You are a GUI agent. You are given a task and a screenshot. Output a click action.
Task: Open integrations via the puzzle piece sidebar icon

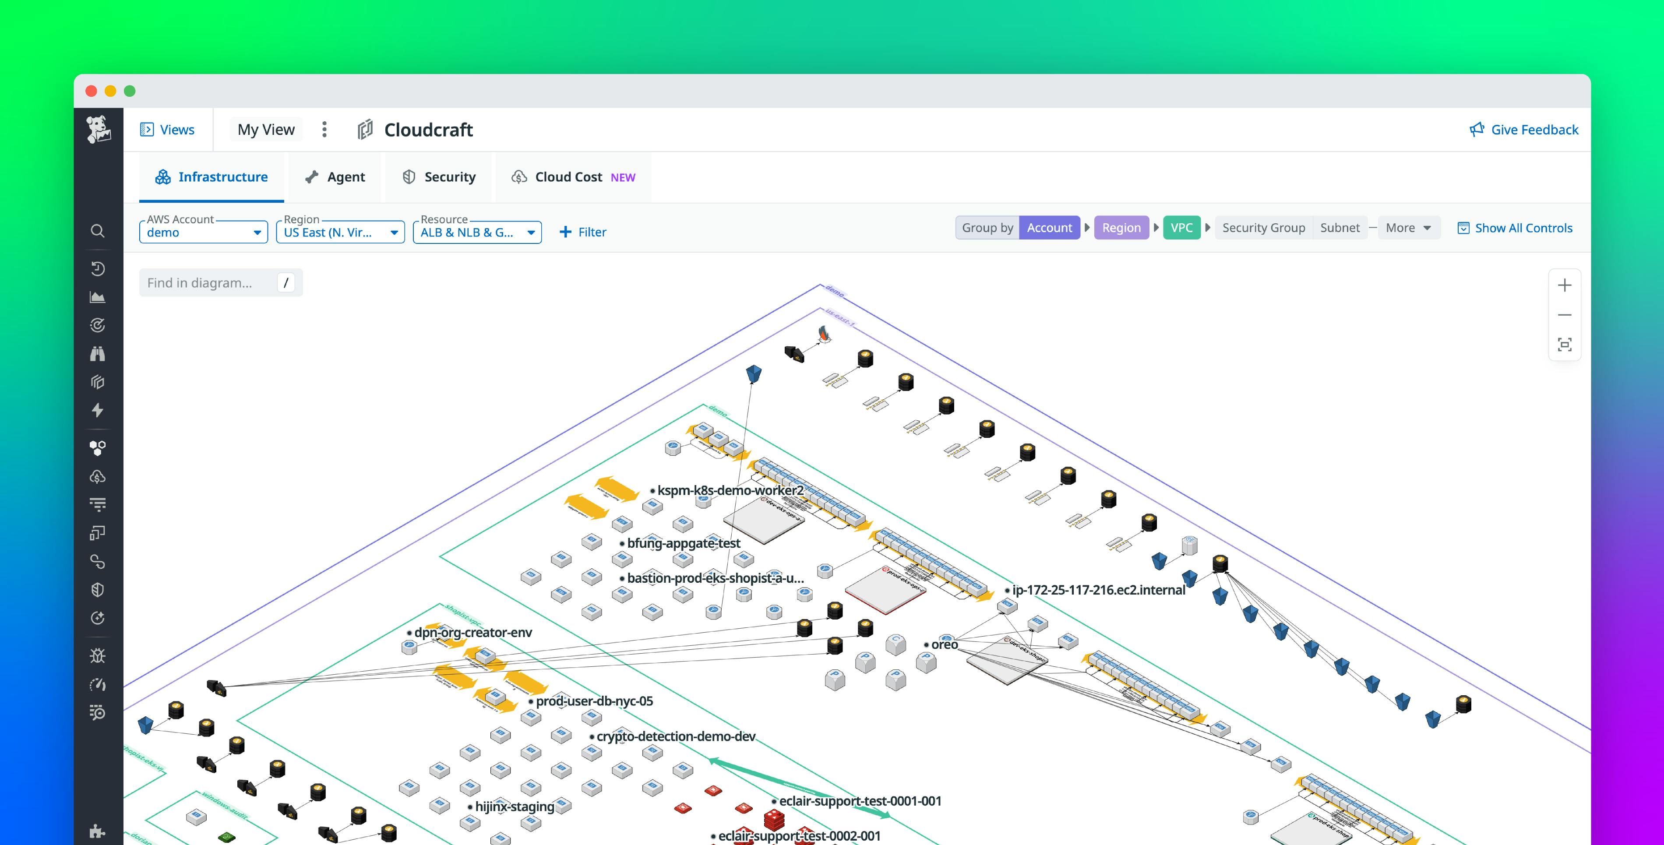[98, 831]
